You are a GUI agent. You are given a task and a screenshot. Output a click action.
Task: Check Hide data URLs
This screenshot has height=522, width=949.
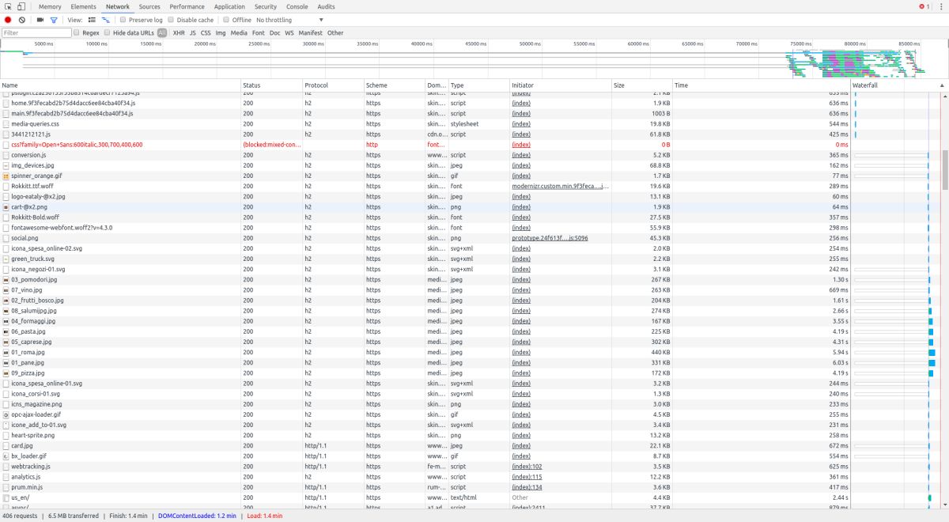108,33
